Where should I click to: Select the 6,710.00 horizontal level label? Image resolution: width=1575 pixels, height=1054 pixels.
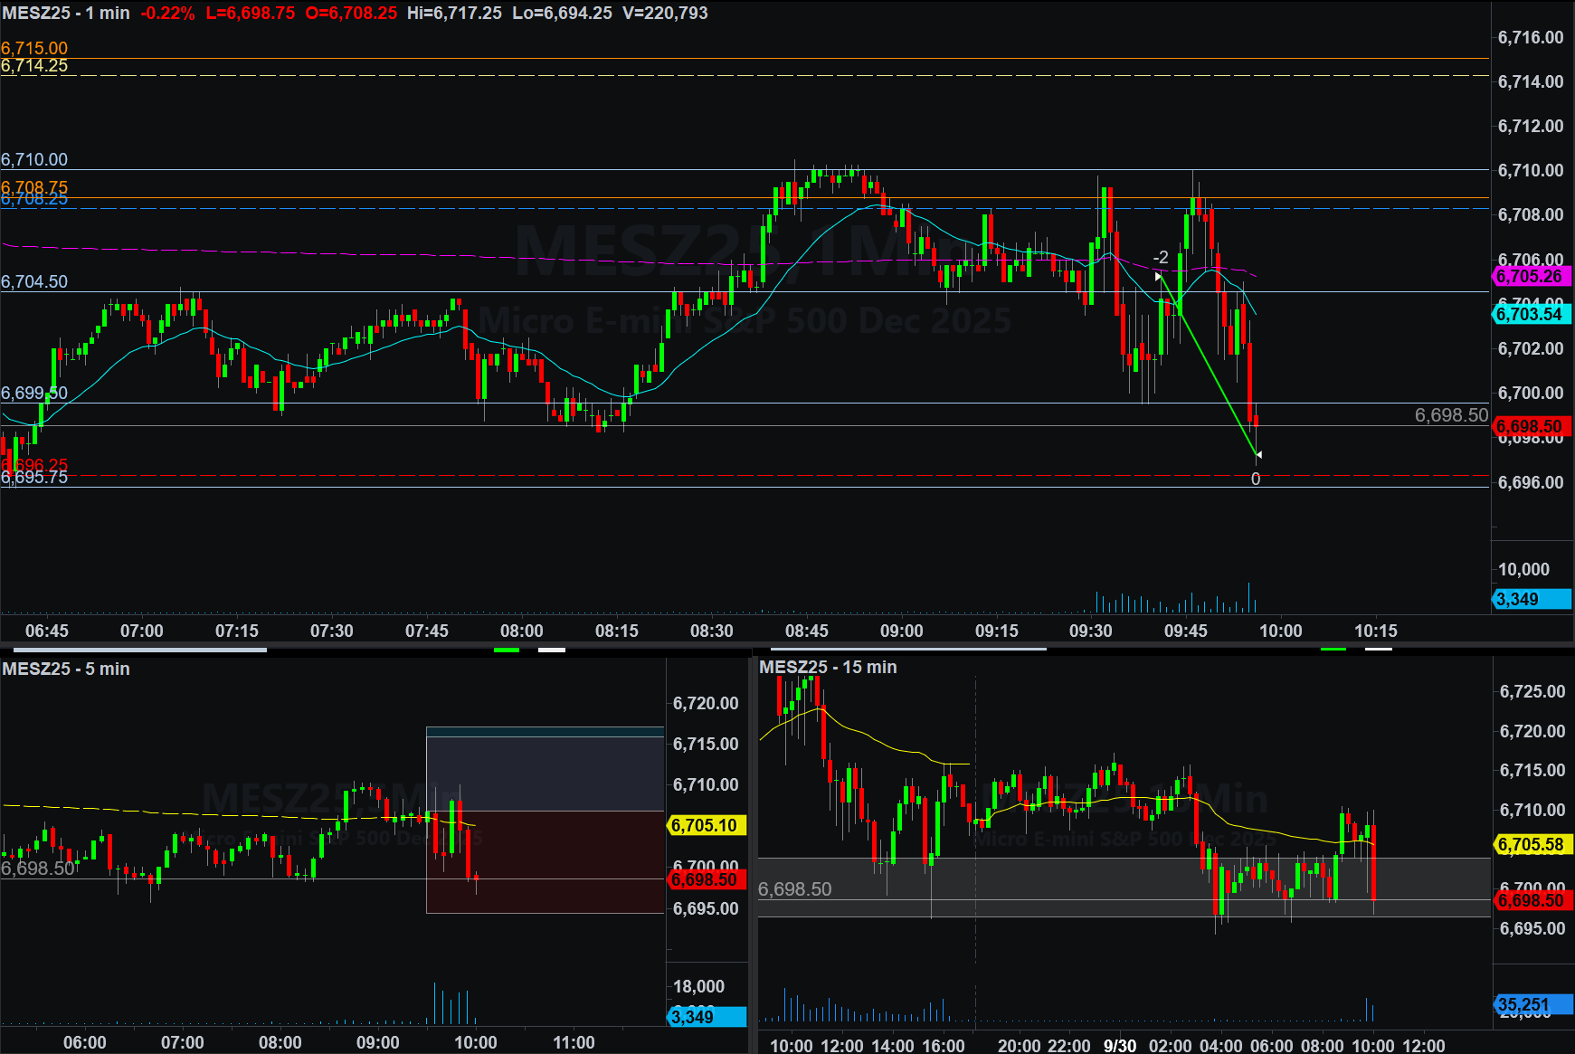point(34,160)
